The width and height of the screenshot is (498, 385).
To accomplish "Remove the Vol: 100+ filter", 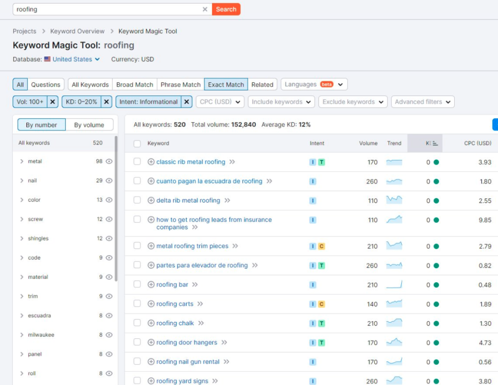I will pyautogui.click(x=53, y=102).
